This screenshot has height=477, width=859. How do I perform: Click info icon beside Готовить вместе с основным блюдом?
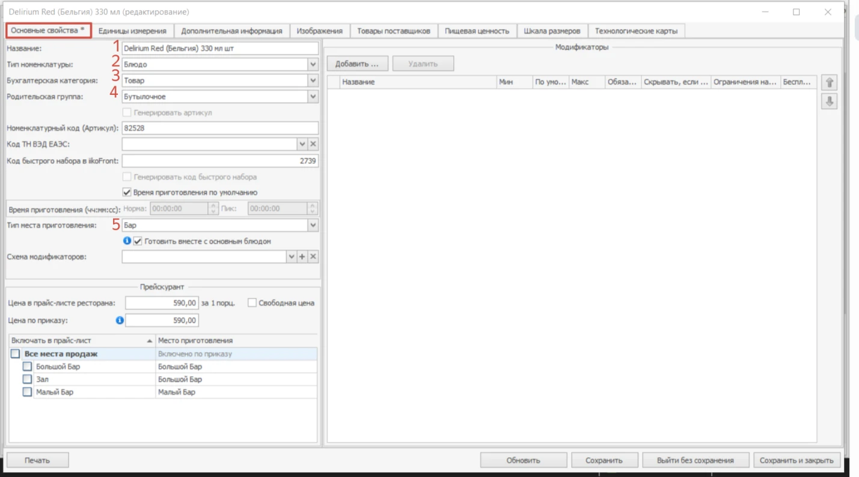coord(127,241)
